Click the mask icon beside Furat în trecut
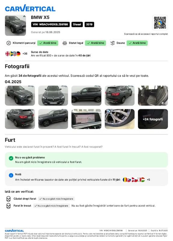 click(x=8, y=206)
